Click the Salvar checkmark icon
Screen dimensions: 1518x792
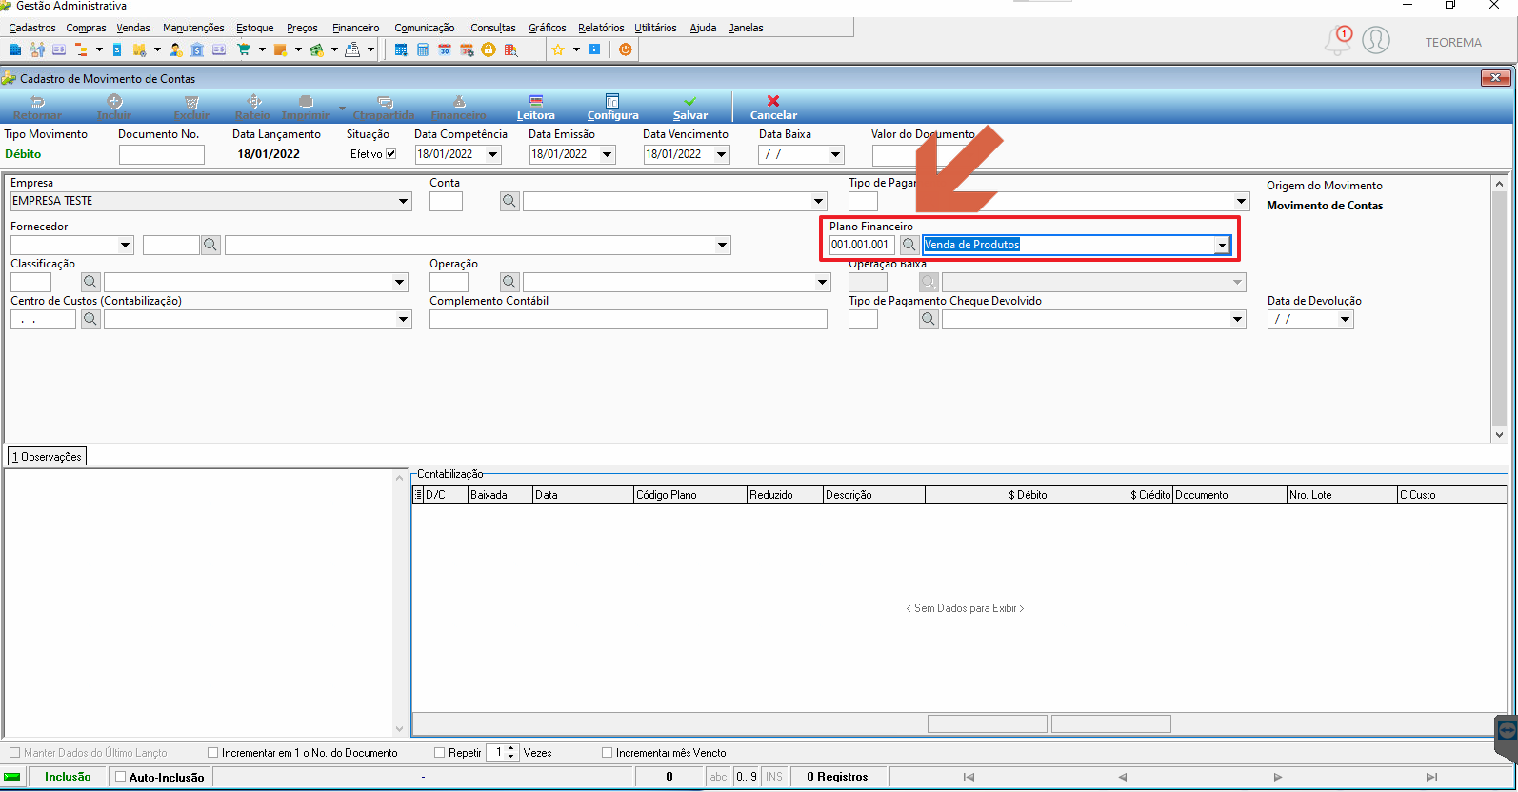point(690,101)
